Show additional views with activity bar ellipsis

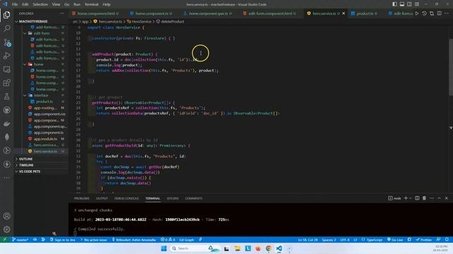(6, 178)
